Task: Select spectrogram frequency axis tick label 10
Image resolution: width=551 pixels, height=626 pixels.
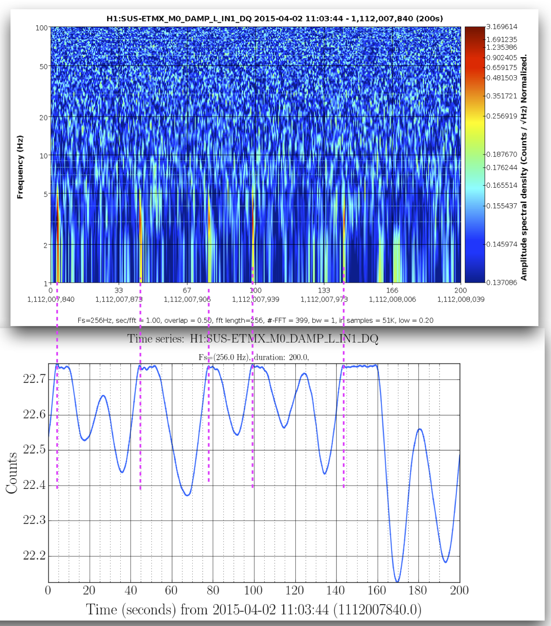Action: click(44, 156)
